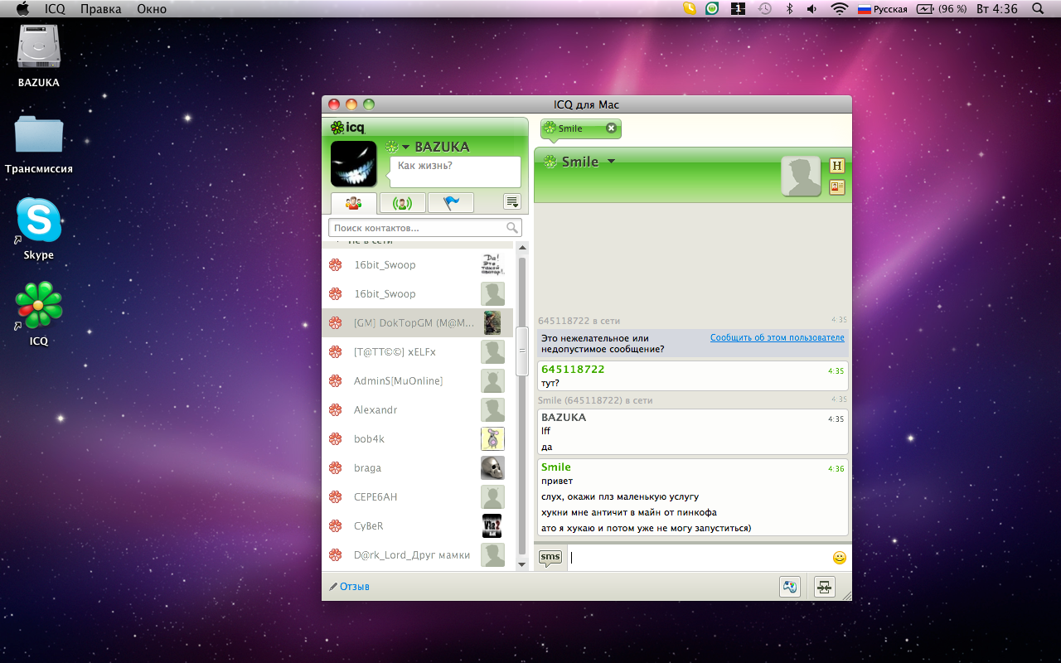Select [T@TT©©] xELFx contact
Image resolution: width=1061 pixels, height=663 pixels.
coord(418,351)
